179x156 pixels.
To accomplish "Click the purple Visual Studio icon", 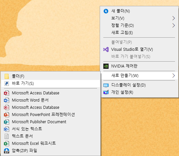I will tap(106, 49).
